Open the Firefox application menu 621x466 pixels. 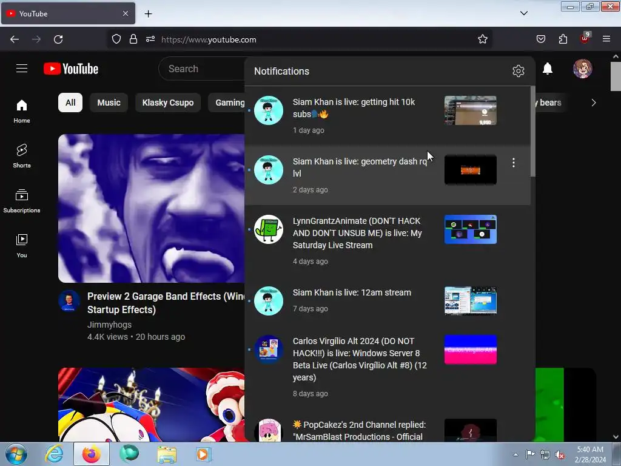tap(606, 39)
